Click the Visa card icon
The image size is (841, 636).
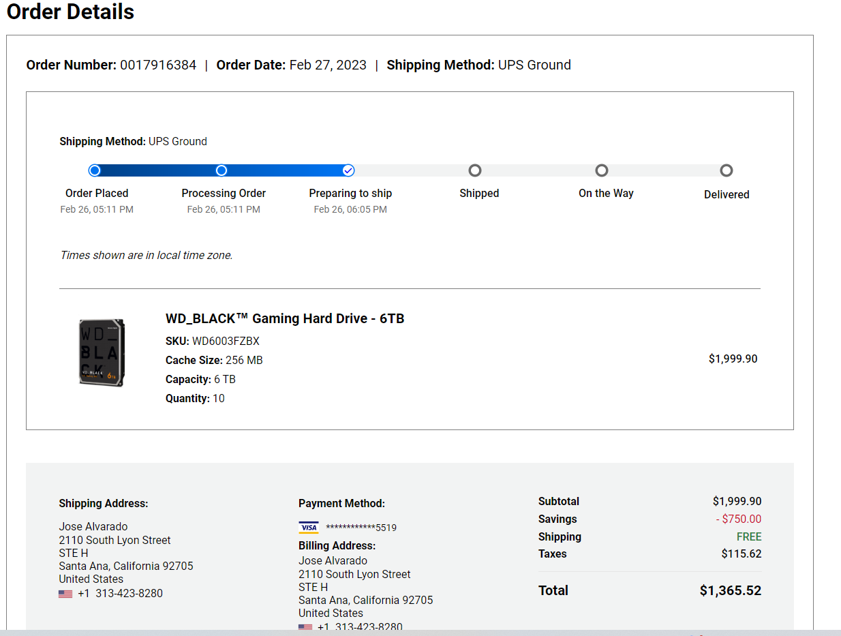[309, 528]
